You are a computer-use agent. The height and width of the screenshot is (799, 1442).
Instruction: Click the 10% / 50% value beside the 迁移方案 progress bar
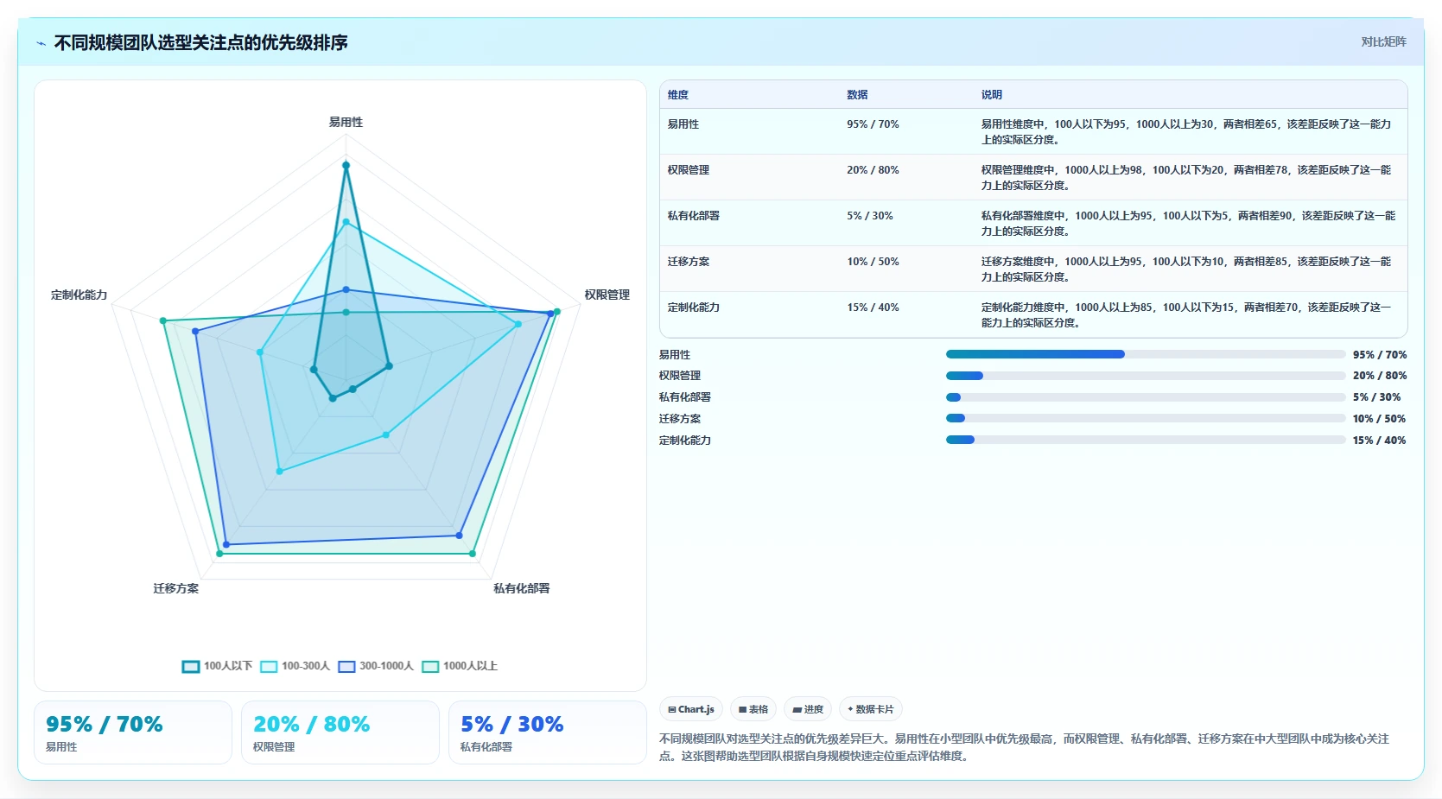(x=1379, y=419)
